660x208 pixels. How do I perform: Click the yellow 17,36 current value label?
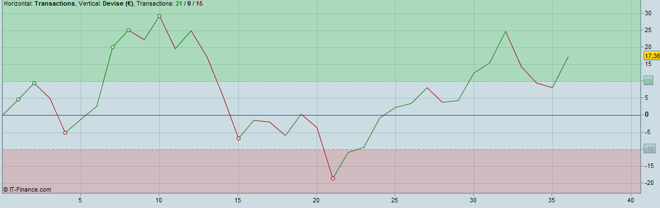pos(652,56)
